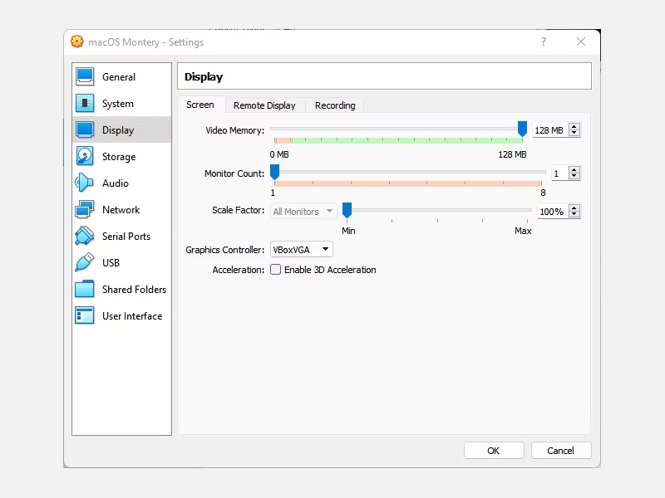Increase Monitor Count with the up arrow

coord(574,170)
